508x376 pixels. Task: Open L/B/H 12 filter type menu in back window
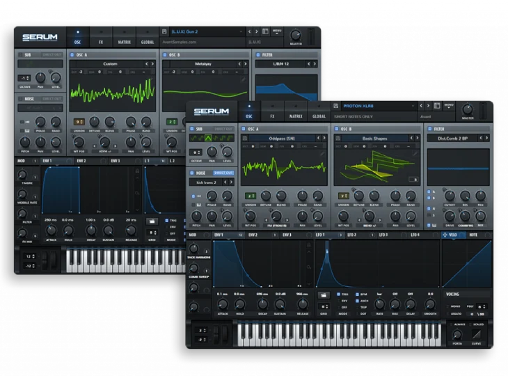[280, 64]
